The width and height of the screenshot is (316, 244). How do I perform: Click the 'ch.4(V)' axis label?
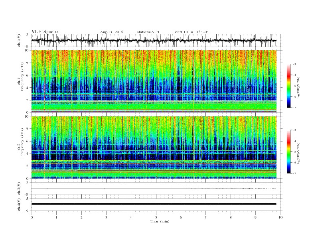(x=19, y=205)
